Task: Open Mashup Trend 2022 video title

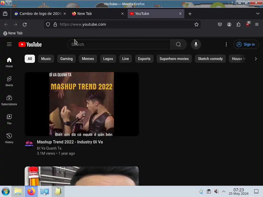Action: click(70, 142)
